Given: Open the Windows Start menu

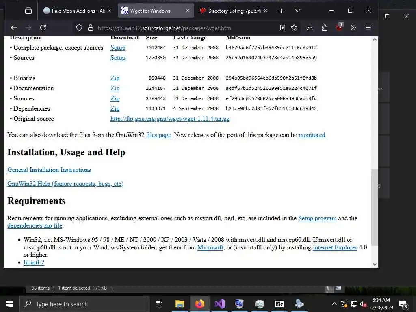Looking at the screenshot, I should (10, 304).
